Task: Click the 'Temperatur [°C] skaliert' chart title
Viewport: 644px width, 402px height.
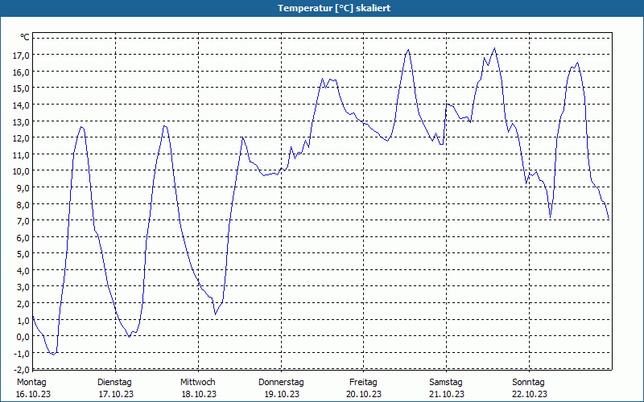Action: tap(334, 8)
